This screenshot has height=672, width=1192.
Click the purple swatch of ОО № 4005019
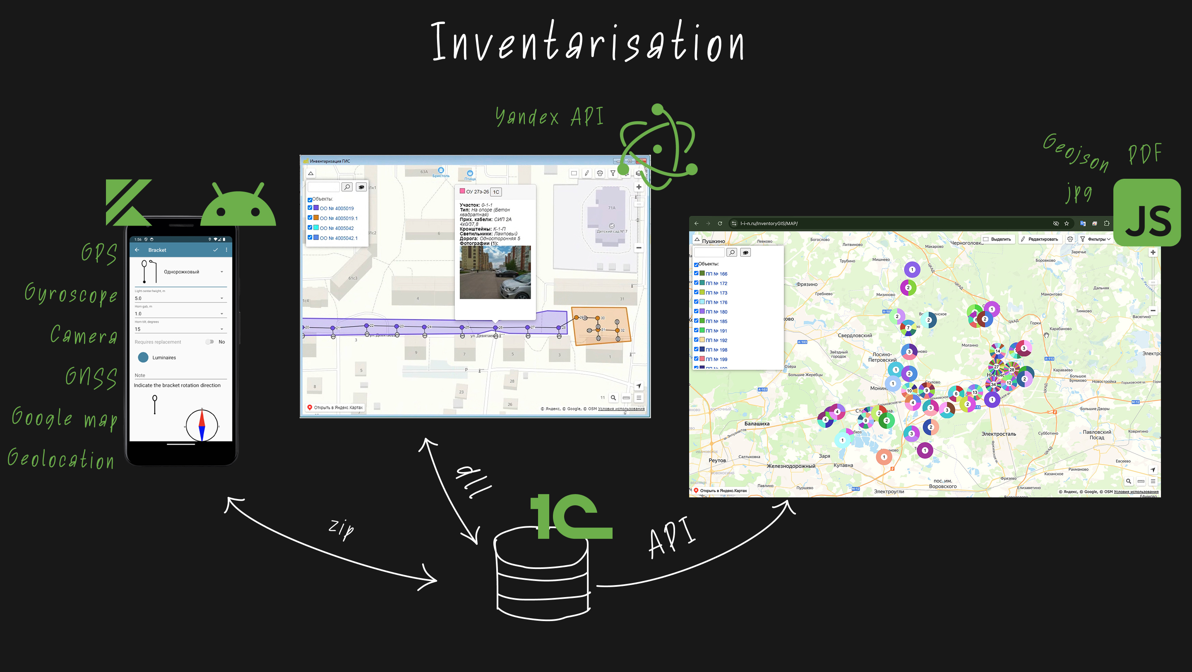tap(316, 208)
